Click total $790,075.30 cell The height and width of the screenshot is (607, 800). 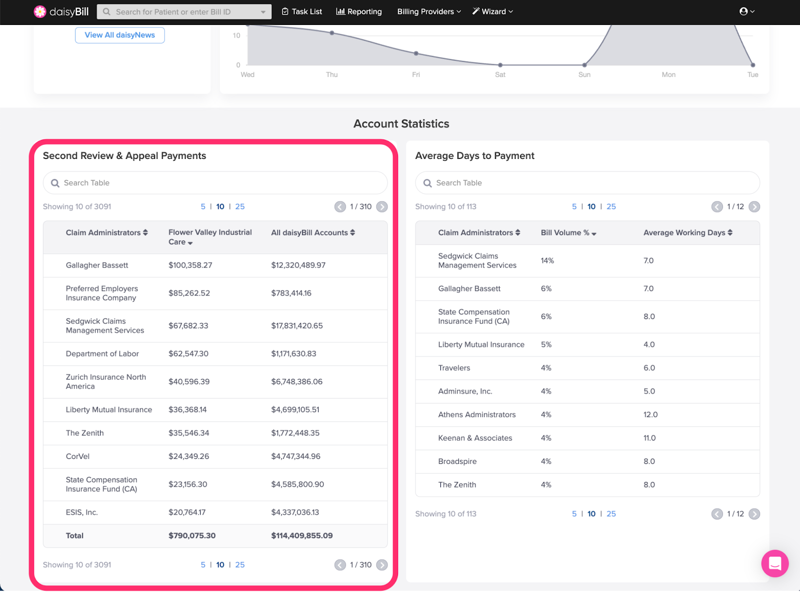tap(192, 536)
